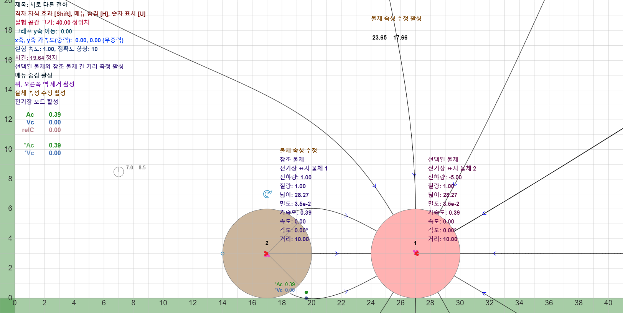Click the red X center of object 2

[x=266, y=254]
